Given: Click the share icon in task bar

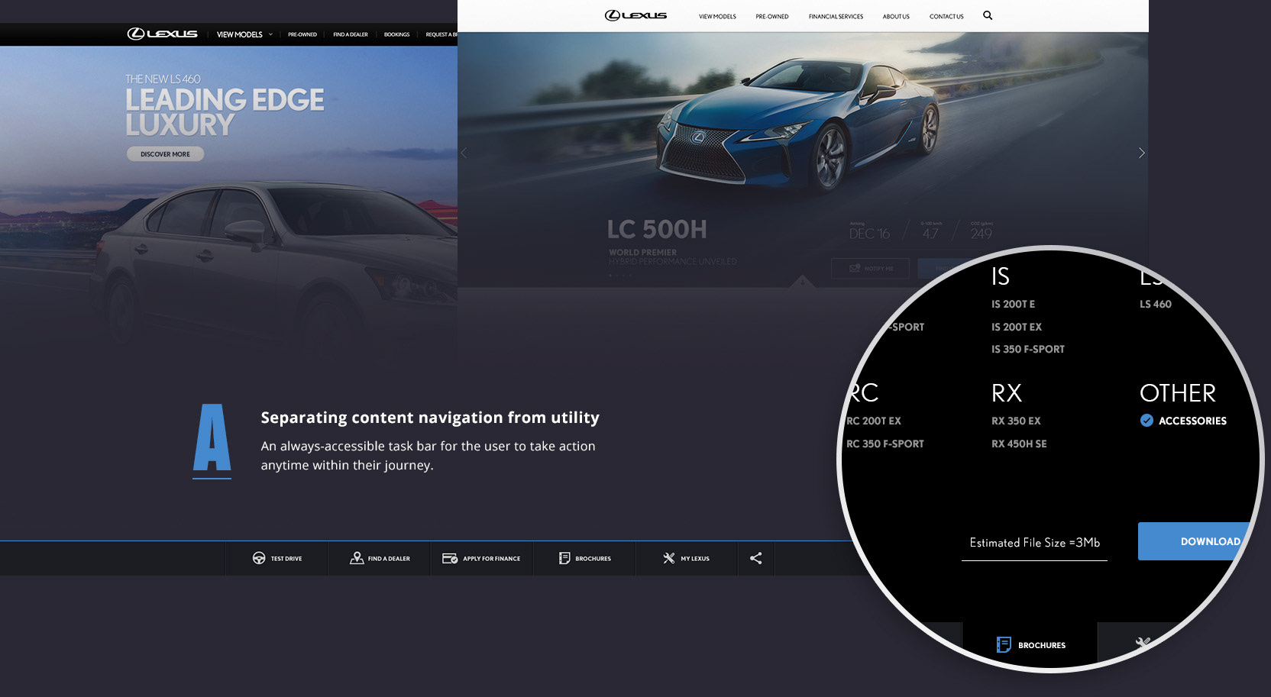Looking at the screenshot, I should (x=756, y=558).
